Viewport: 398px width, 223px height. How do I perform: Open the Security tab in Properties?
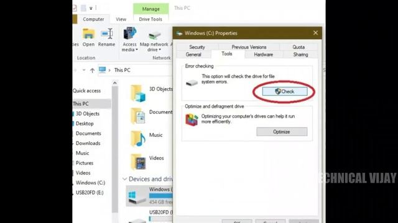(197, 47)
